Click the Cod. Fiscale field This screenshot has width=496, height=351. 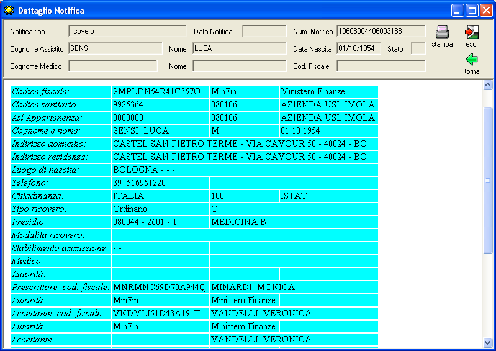click(x=381, y=66)
